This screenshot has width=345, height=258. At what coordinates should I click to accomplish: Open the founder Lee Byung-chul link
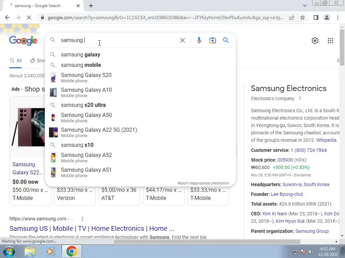[x=287, y=195]
